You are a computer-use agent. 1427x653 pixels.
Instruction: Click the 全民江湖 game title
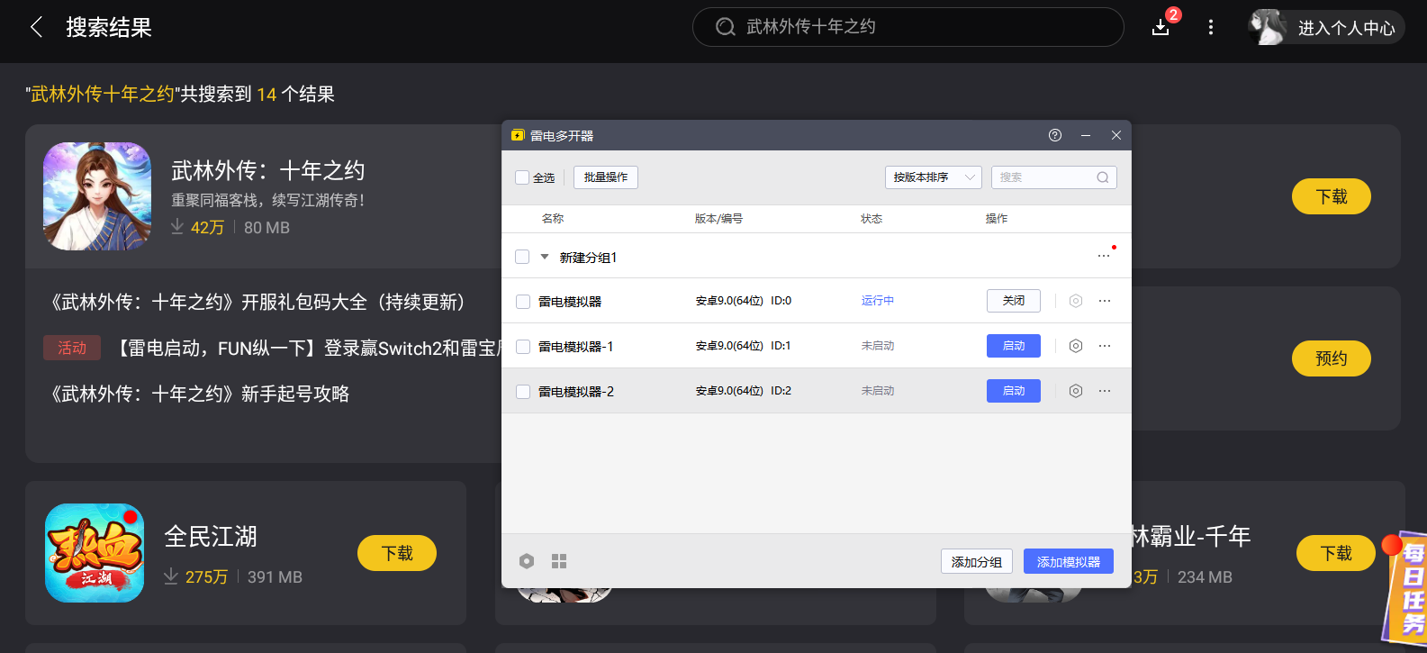(x=211, y=537)
